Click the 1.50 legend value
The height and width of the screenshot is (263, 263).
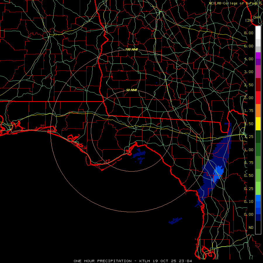(249, 124)
